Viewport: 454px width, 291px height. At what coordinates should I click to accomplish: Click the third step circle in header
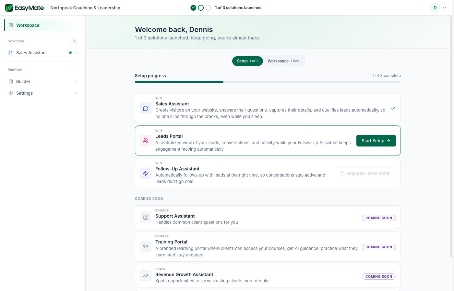pyautogui.click(x=208, y=8)
